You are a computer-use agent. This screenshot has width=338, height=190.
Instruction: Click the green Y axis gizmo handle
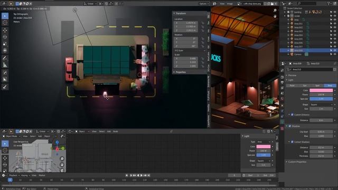pyautogui.click(x=63, y=148)
